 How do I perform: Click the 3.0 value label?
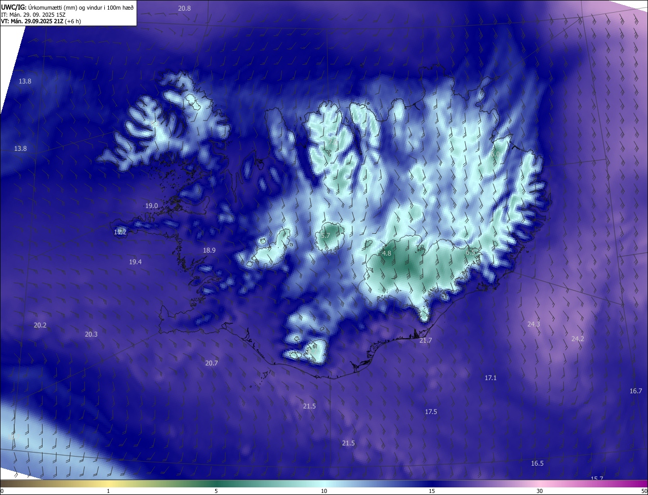496,153
